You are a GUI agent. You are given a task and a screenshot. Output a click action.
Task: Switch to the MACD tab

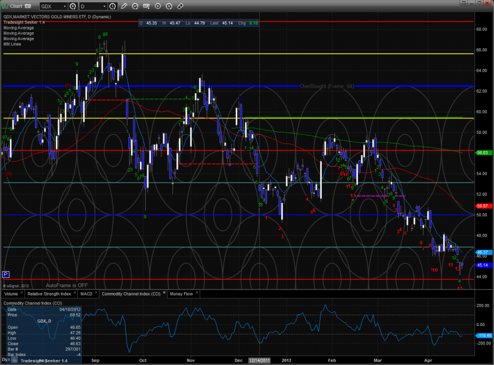(x=86, y=293)
